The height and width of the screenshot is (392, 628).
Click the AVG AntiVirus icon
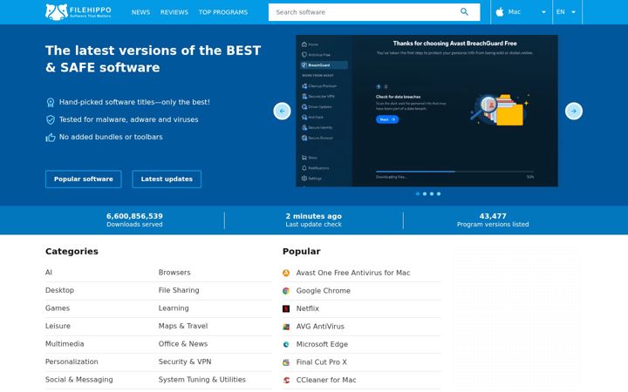tap(286, 327)
